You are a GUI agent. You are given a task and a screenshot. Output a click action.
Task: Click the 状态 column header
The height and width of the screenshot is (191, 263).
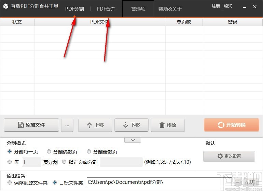coord(17,22)
